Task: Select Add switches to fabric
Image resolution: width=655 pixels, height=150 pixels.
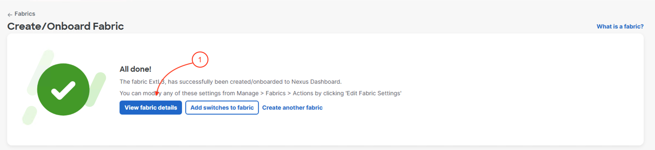Action: click(222, 108)
